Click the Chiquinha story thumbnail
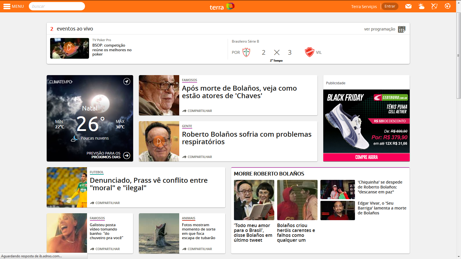Viewport: 461px width, 259px height. (338, 189)
